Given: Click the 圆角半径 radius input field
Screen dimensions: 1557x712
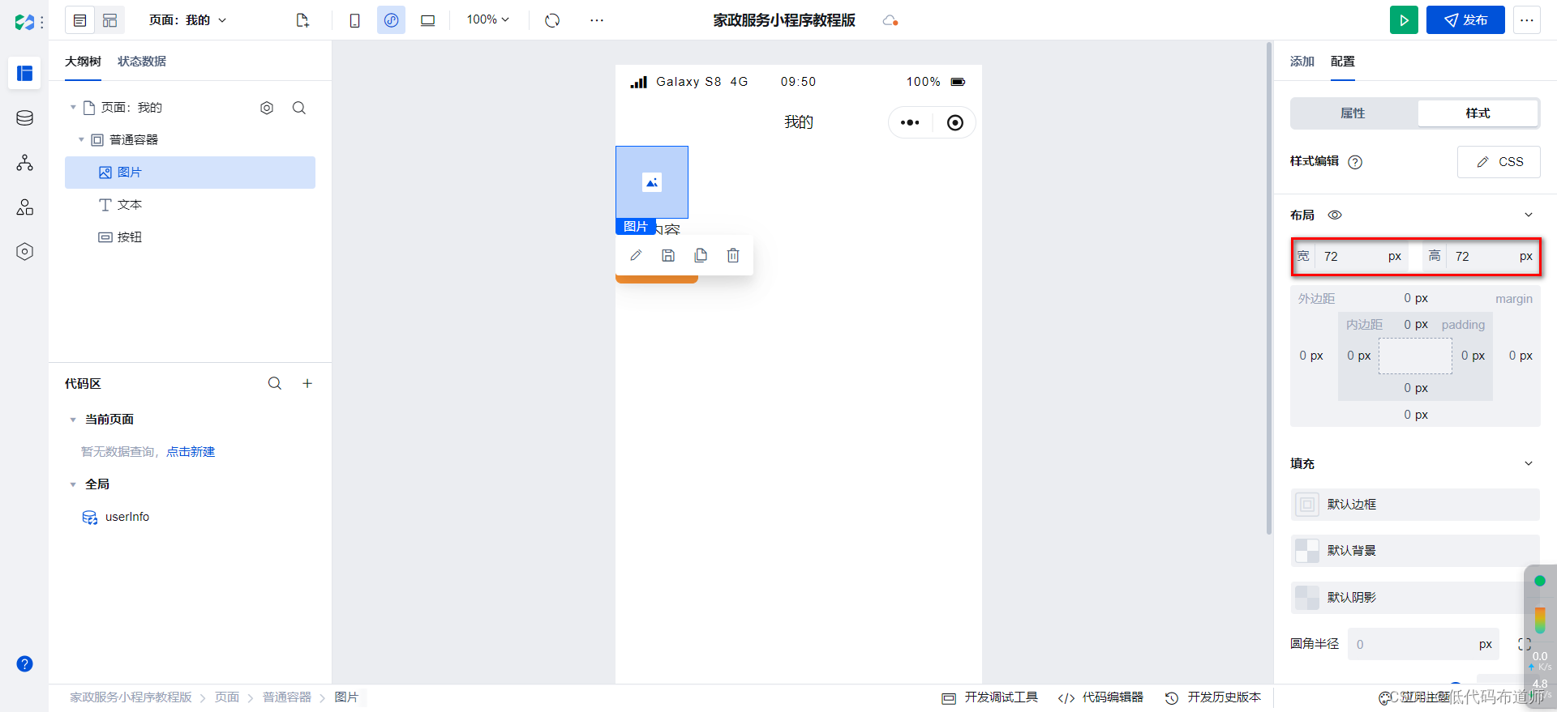Looking at the screenshot, I should coord(1423,645).
